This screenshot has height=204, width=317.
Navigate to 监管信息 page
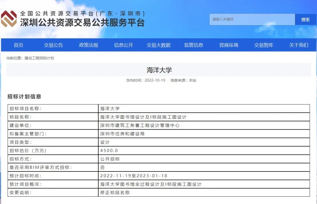tap(193, 45)
